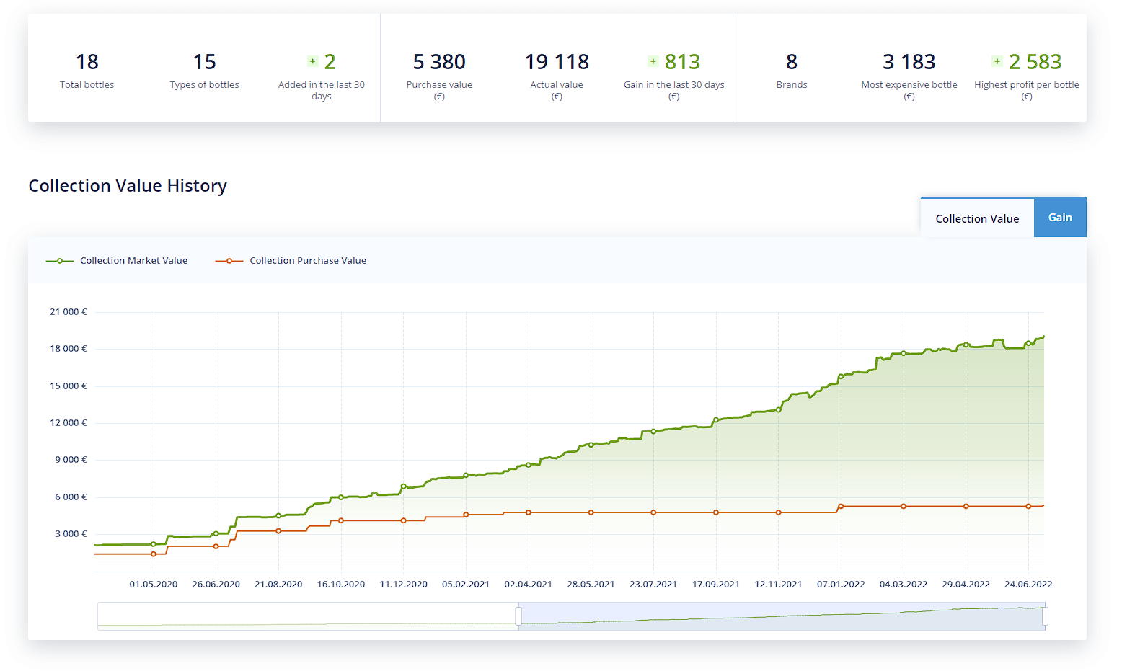Click market value marker at 05.02.2021

[466, 476]
